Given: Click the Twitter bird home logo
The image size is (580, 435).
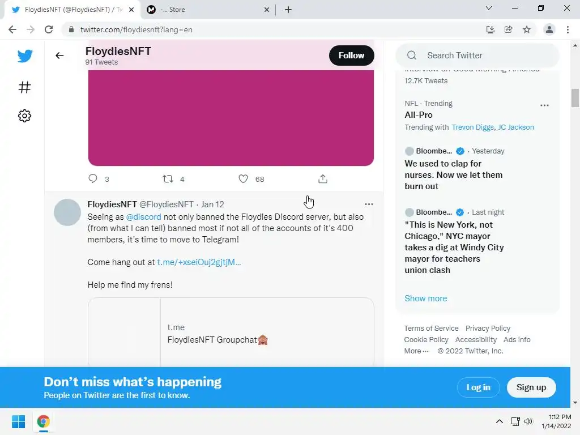Looking at the screenshot, I should click(25, 56).
